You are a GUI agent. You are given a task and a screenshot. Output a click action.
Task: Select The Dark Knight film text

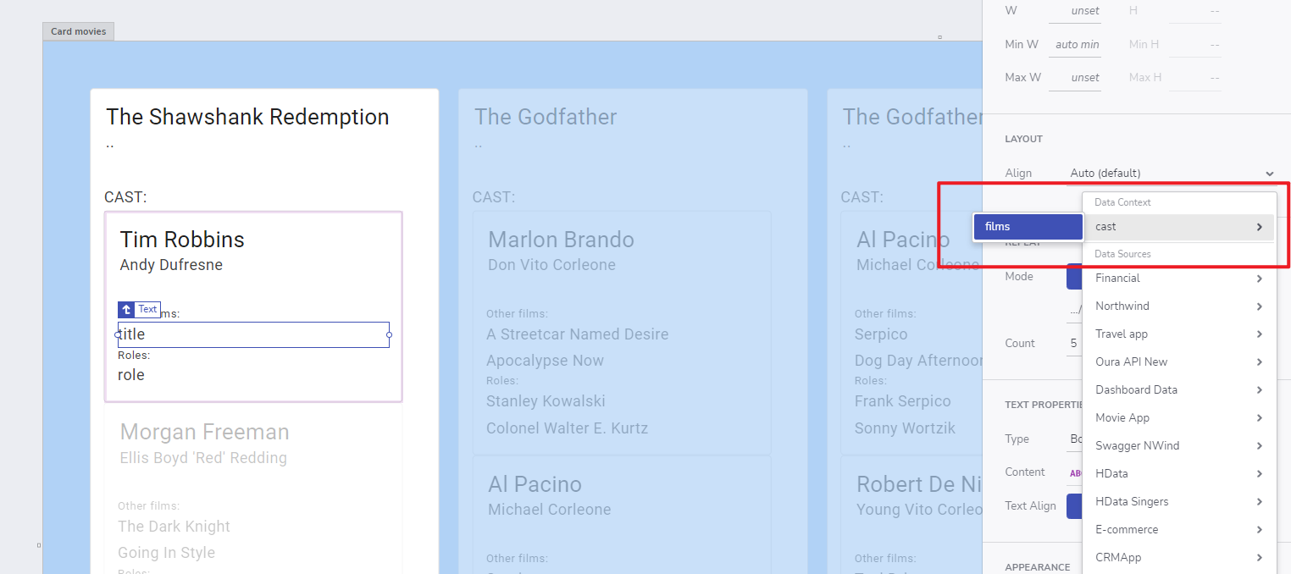174,527
